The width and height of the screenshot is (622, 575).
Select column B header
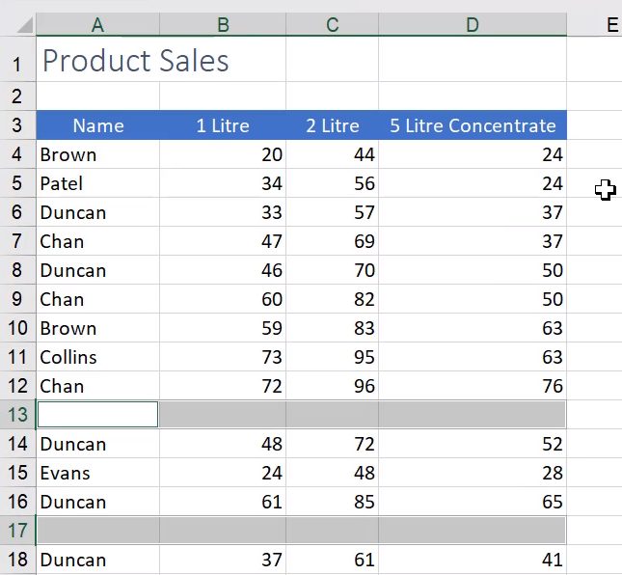pos(223,25)
